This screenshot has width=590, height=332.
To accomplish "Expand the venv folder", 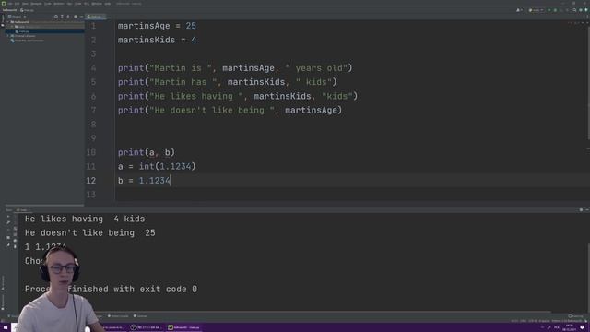I will (x=12, y=27).
